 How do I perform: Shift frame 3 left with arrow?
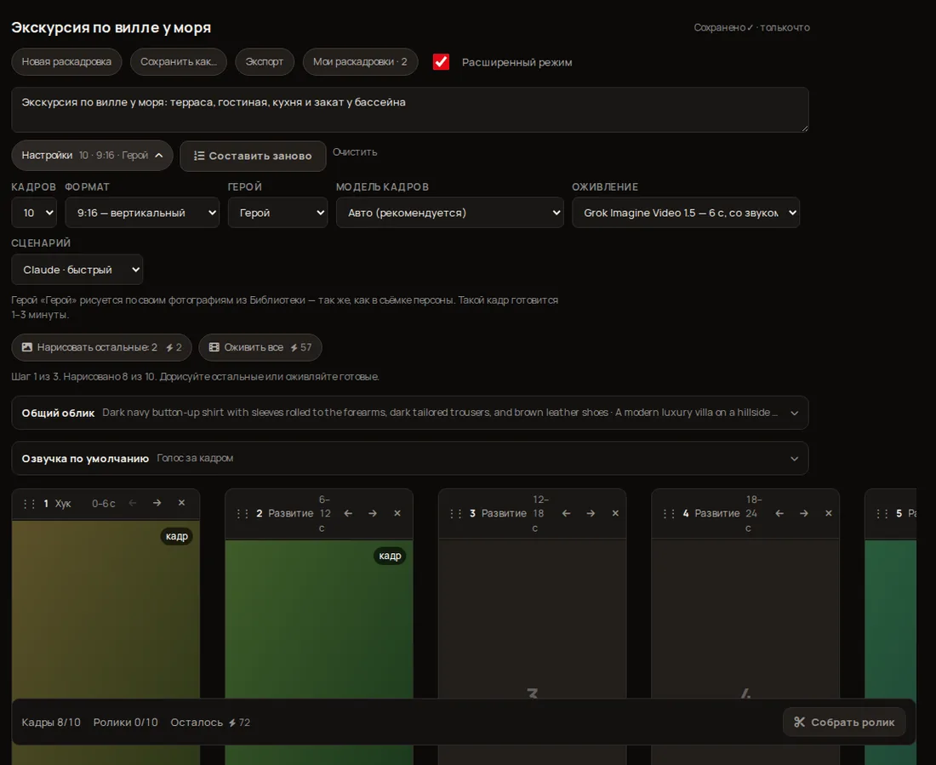pos(566,513)
